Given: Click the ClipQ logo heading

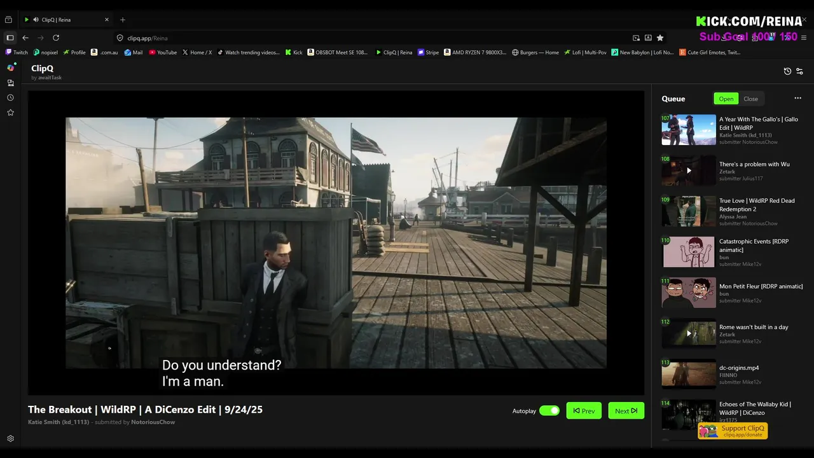Looking at the screenshot, I should (x=42, y=68).
